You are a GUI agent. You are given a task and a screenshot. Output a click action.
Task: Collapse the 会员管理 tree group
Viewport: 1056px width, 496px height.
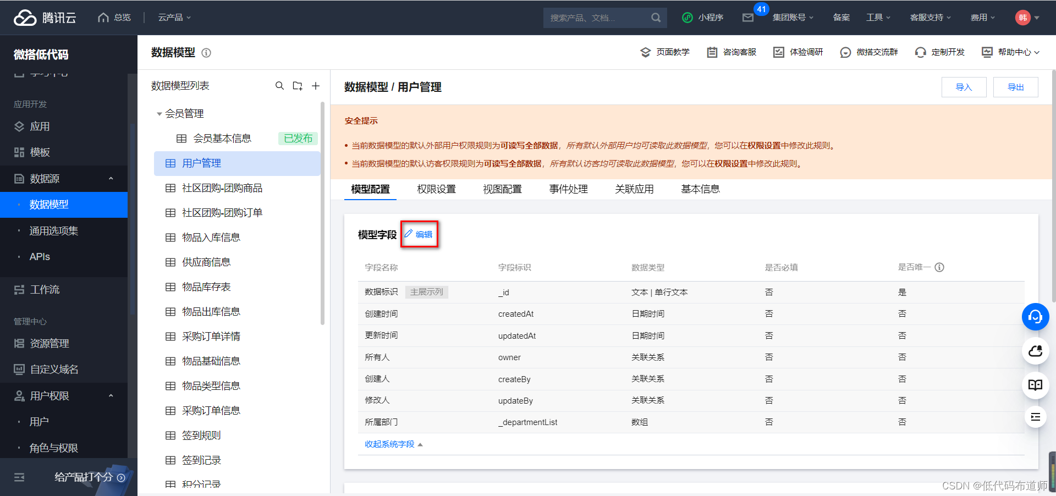point(159,114)
